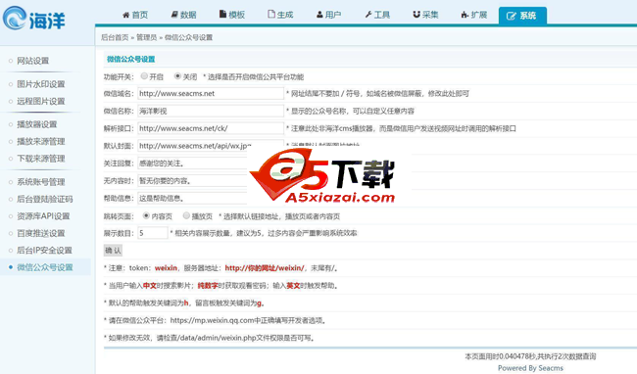Click the edit icon beside 系统
637x374 pixels.
(x=511, y=17)
